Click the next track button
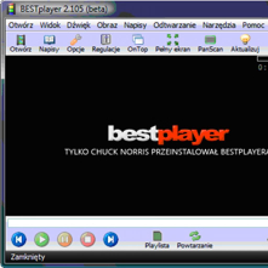Viewport: 268px width, 268px height. 111,239
